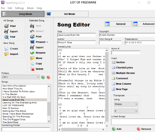The image size is (155, 132).
Task: Click the Title field
Action: 76,35
